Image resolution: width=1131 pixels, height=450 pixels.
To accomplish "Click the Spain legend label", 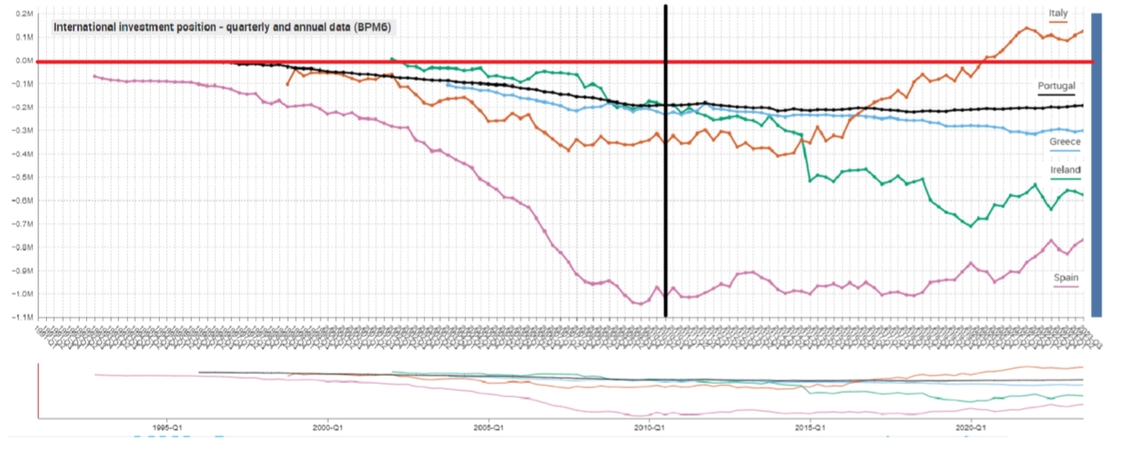I will click(1065, 277).
